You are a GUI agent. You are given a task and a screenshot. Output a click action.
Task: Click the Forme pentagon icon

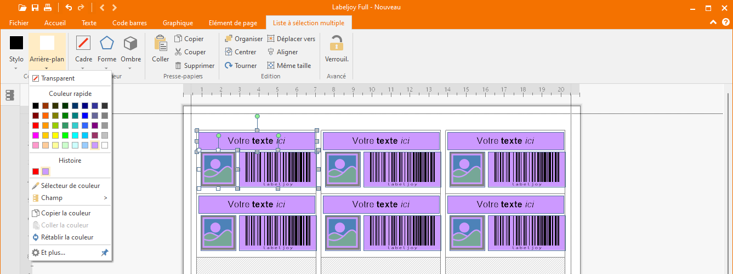click(x=107, y=43)
